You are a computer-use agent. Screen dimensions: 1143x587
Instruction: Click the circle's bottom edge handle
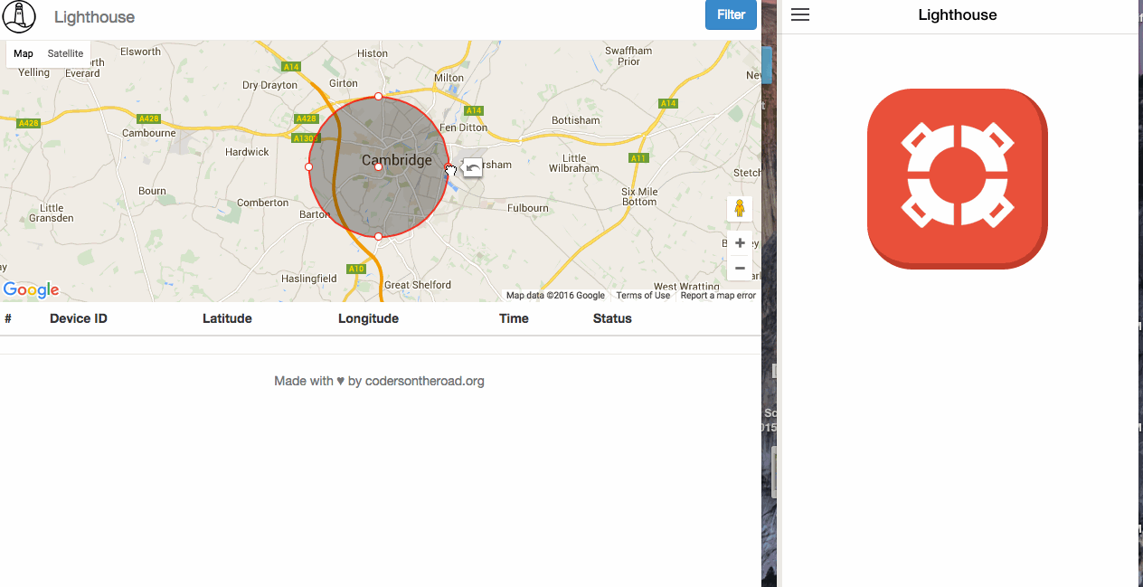378,236
